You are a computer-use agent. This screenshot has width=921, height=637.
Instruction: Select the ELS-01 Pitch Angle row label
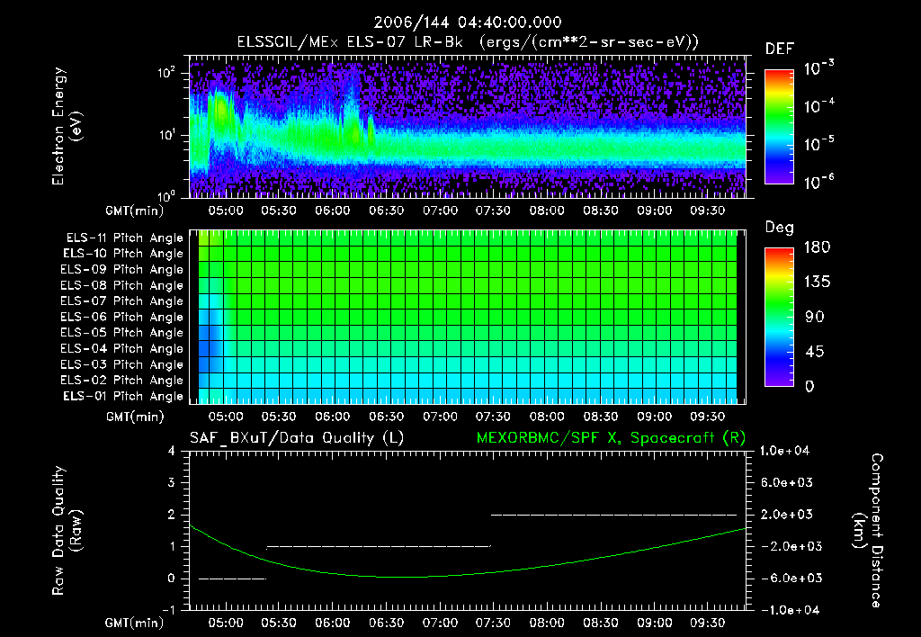coord(123,396)
